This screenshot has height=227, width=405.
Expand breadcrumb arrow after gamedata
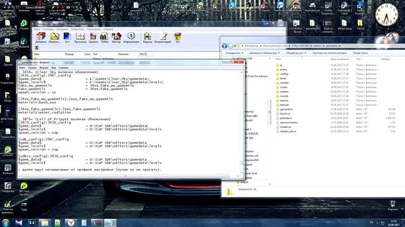tap(340, 46)
